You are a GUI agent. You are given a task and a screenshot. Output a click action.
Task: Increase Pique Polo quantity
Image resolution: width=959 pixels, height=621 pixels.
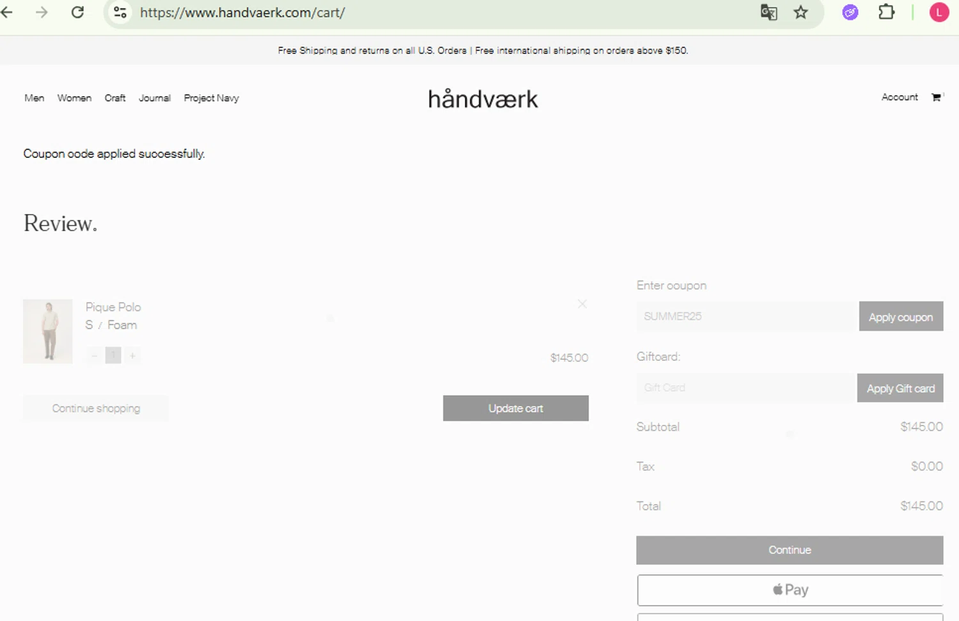pos(132,355)
